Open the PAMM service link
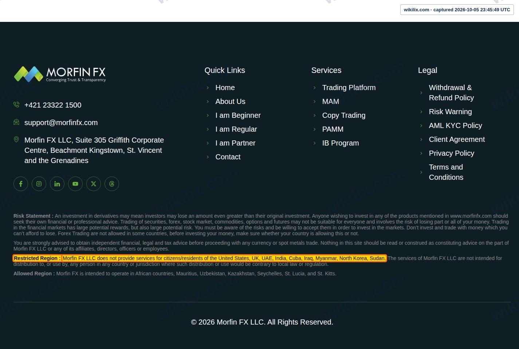This screenshot has height=349, width=519. (333, 129)
